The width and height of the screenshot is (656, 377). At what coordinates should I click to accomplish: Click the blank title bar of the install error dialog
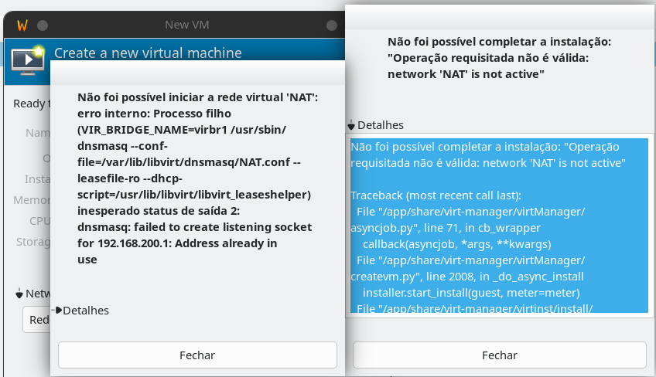[499, 15]
